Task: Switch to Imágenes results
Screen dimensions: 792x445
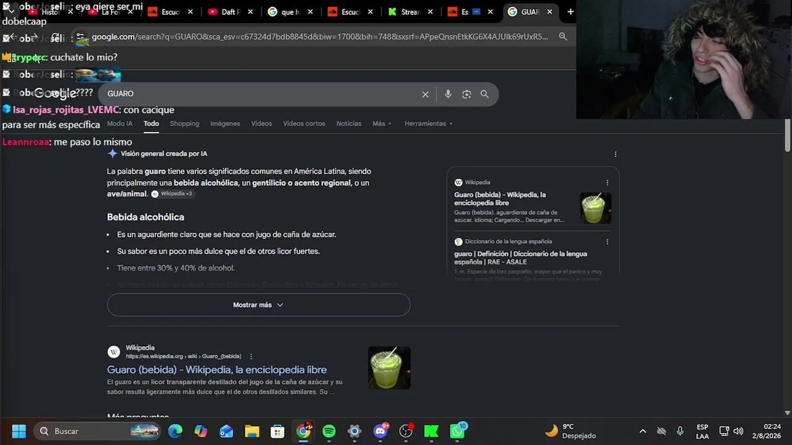Action: [225, 124]
